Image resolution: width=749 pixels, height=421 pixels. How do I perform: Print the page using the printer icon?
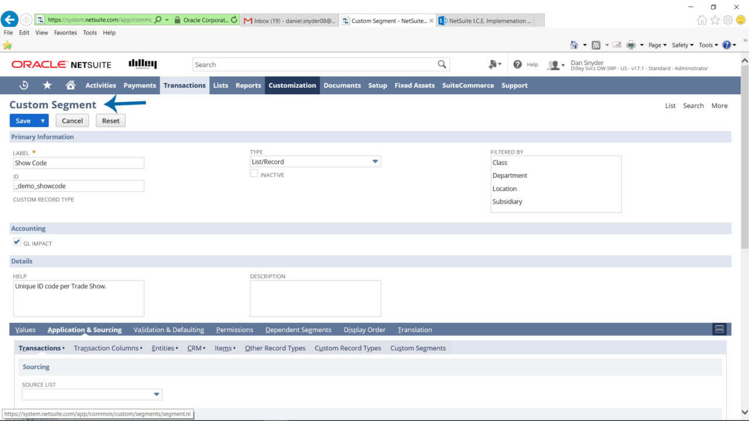click(631, 44)
